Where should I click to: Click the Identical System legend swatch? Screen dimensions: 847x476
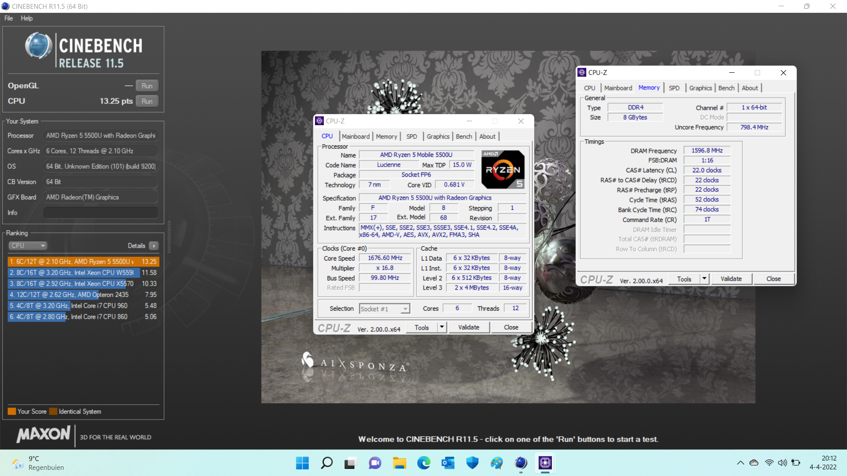[x=53, y=411]
